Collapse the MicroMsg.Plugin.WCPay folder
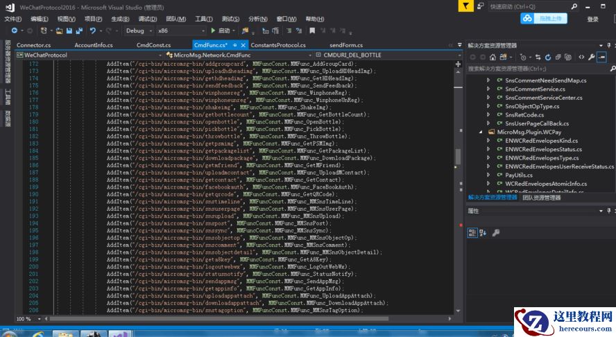Viewport: 616px width, 337px height. point(481,131)
